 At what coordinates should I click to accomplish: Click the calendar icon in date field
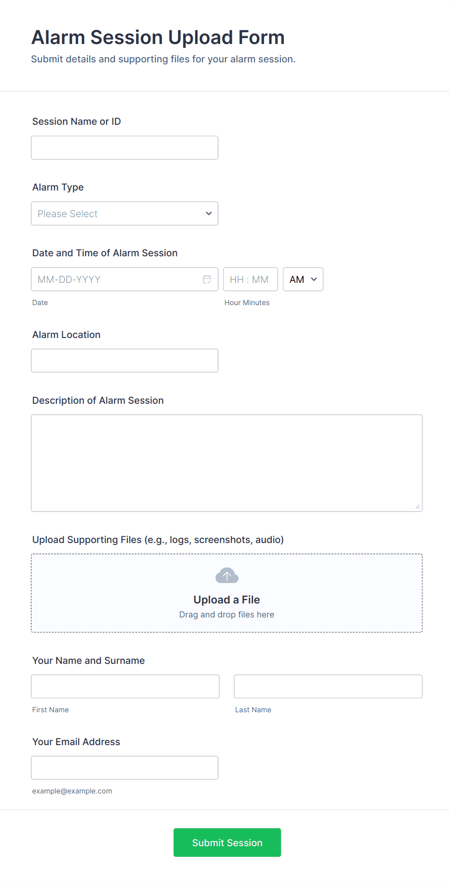207,279
